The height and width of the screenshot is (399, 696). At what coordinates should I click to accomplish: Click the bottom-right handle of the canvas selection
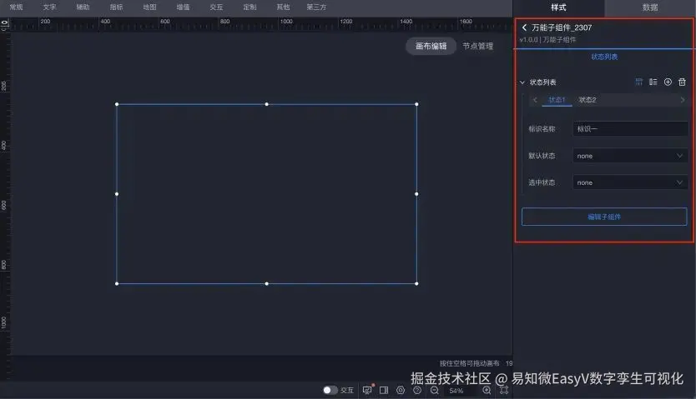click(x=416, y=283)
